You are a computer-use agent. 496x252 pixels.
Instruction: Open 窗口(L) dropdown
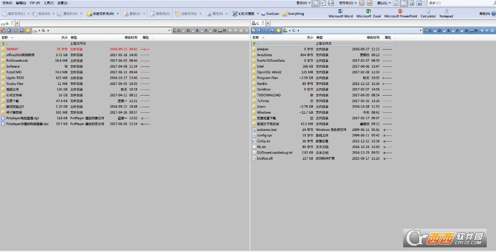tap(384, 3)
